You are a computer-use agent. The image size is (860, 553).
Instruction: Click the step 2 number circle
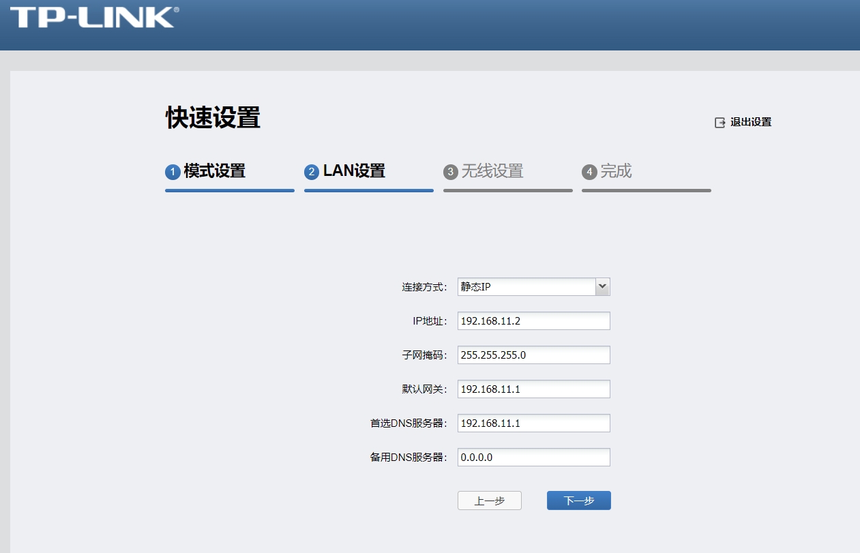tap(312, 173)
